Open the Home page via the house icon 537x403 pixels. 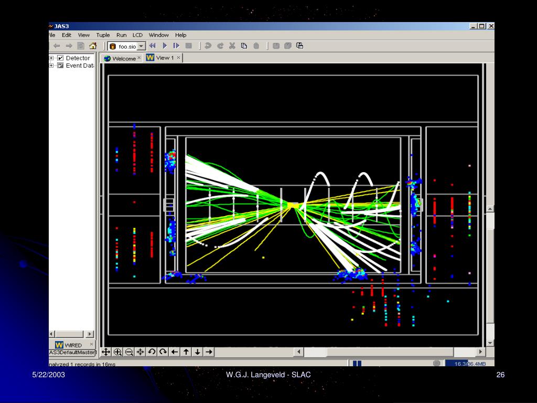pyautogui.click(x=93, y=46)
